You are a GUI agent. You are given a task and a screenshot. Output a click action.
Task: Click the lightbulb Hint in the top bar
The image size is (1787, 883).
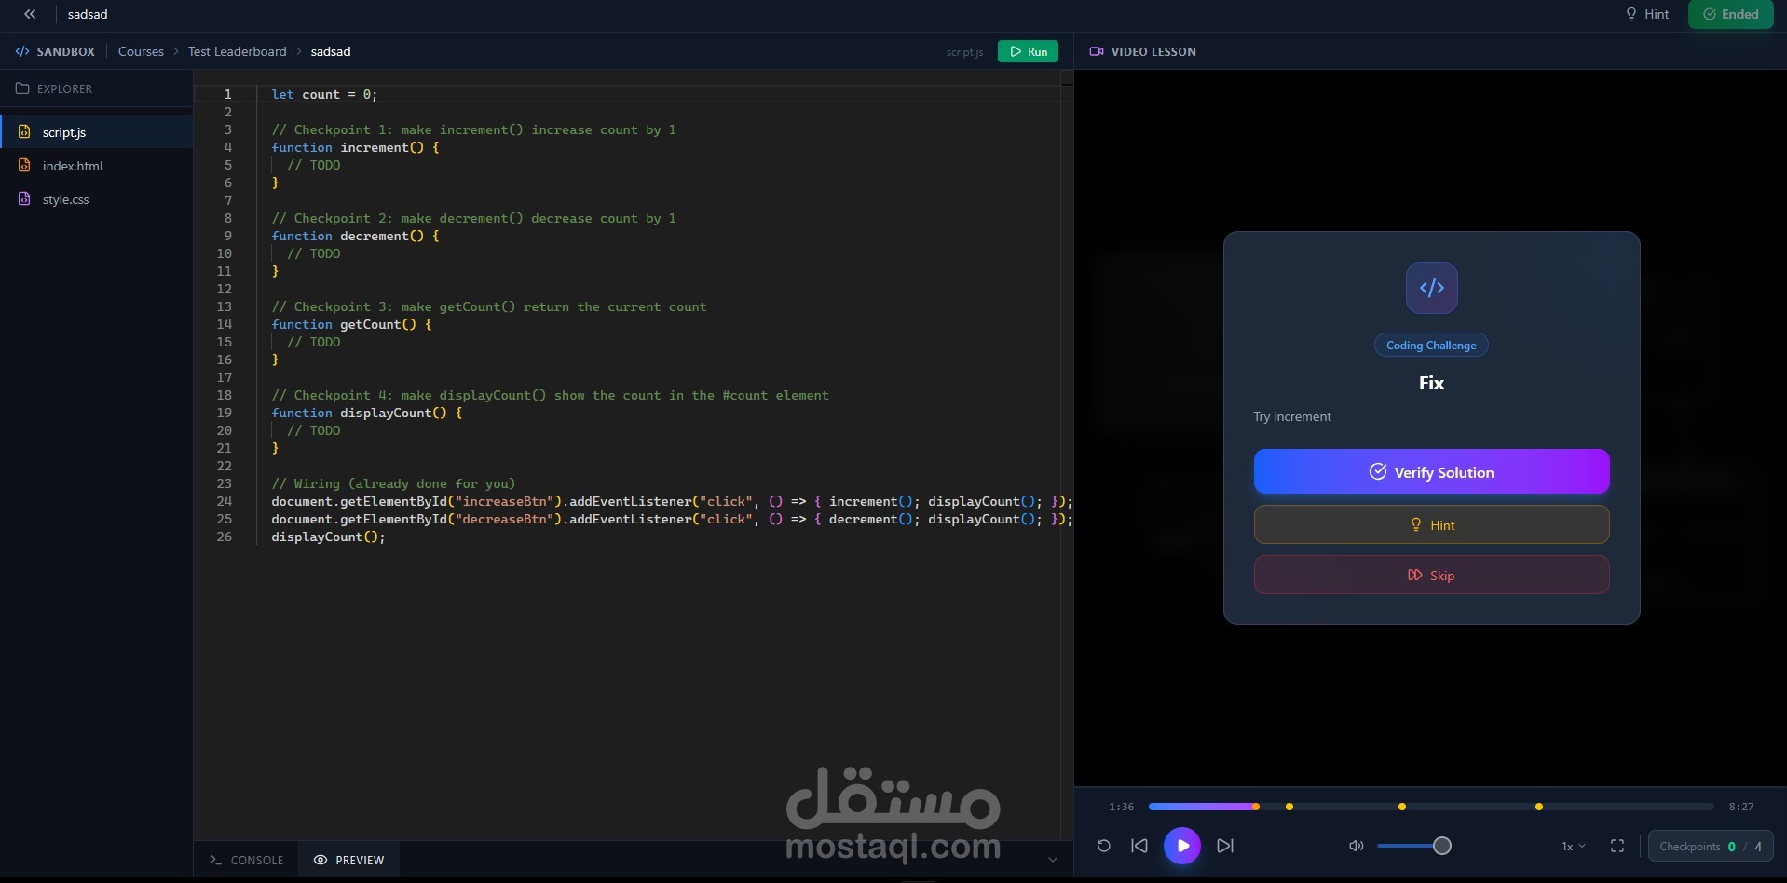click(x=1646, y=14)
